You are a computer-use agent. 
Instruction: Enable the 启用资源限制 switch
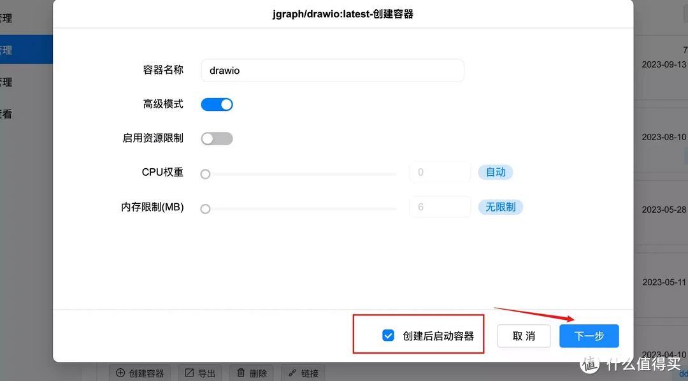(x=217, y=139)
